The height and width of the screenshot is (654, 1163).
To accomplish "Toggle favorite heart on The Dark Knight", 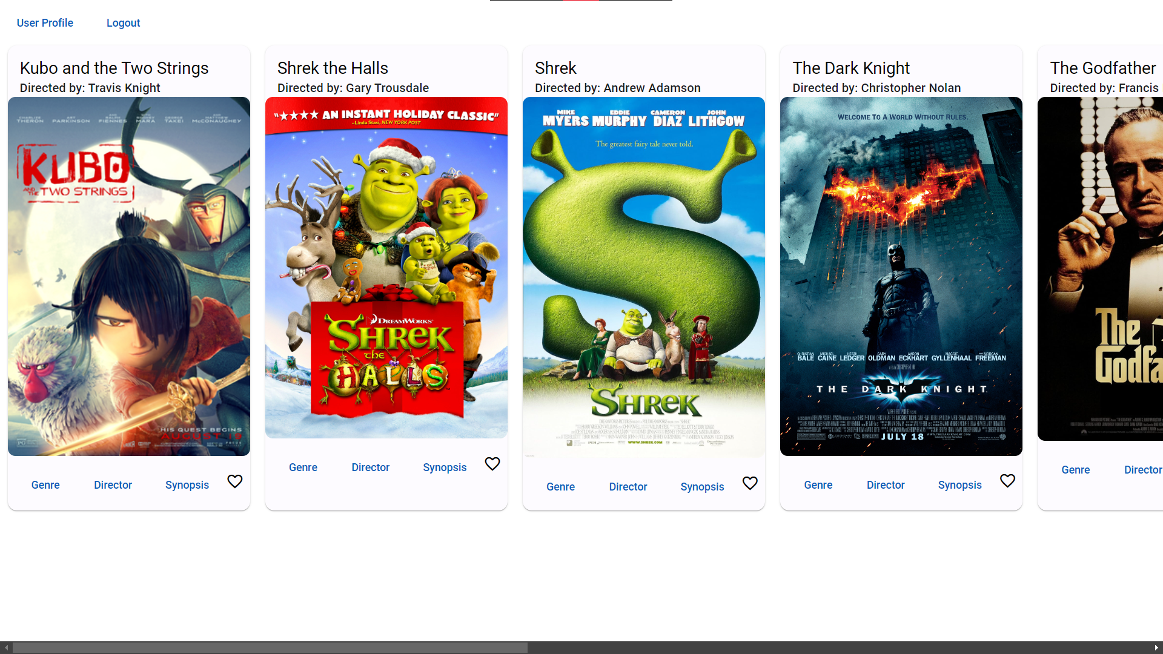I will [1007, 481].
